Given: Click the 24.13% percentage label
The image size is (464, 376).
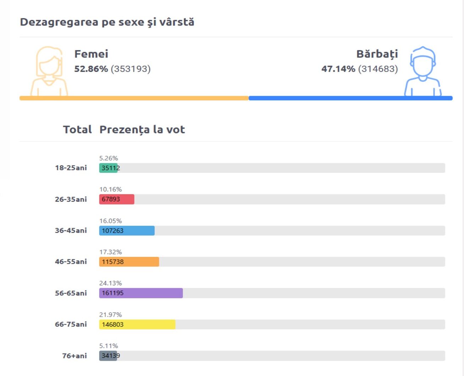Looking at the screenshot, I should point(110,283).
